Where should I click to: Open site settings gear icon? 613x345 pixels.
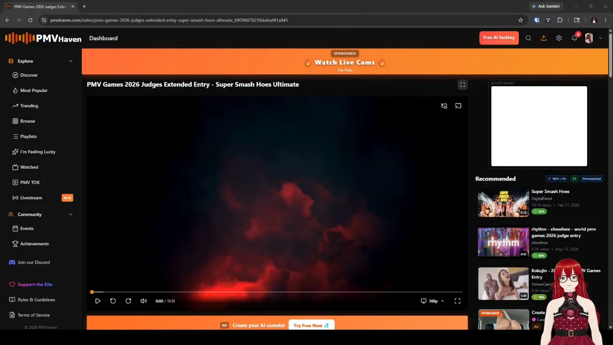coord(559,38)
